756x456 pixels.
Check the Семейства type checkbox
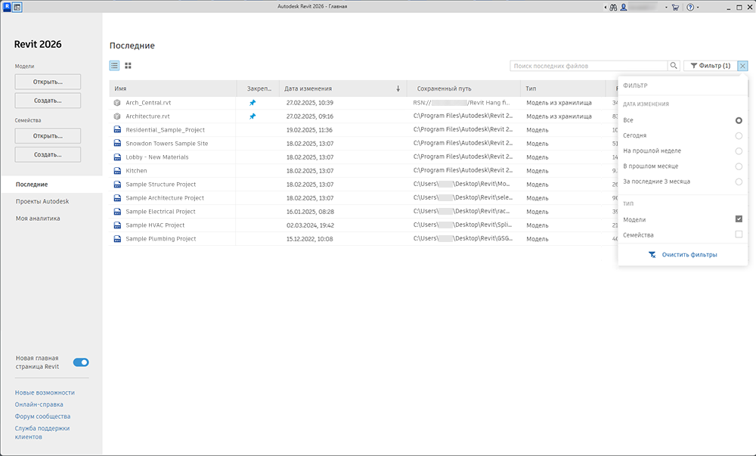[x=739, y=234]
